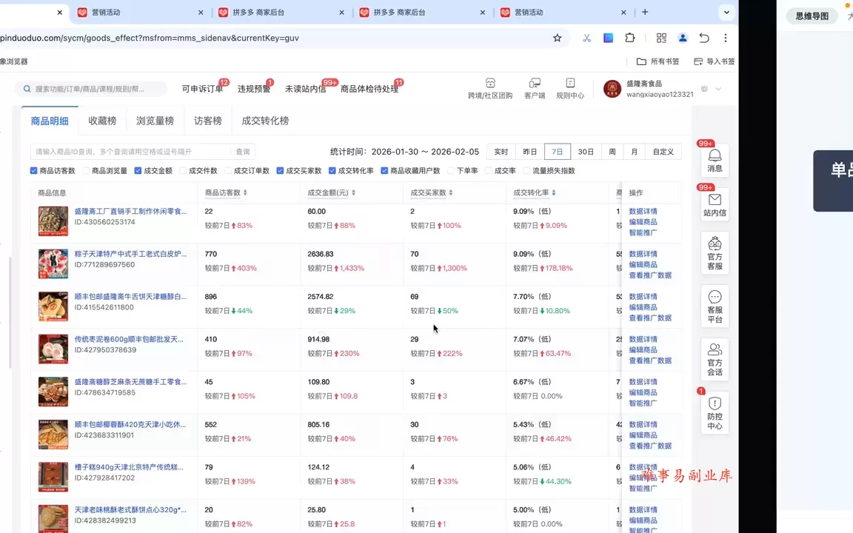Click the 顺丰包邮盛隆斋牛舌饼 product thumbnail
The image size is (853, 533).
[x=53, y=306]
